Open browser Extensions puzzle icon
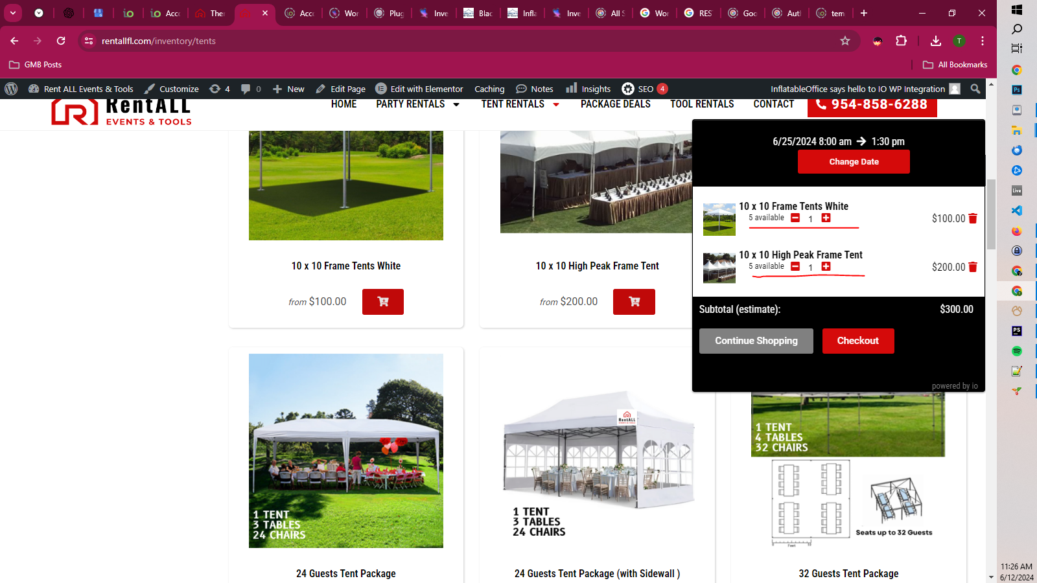Viewport: 1037px width, 583px height. coord(901,41)
